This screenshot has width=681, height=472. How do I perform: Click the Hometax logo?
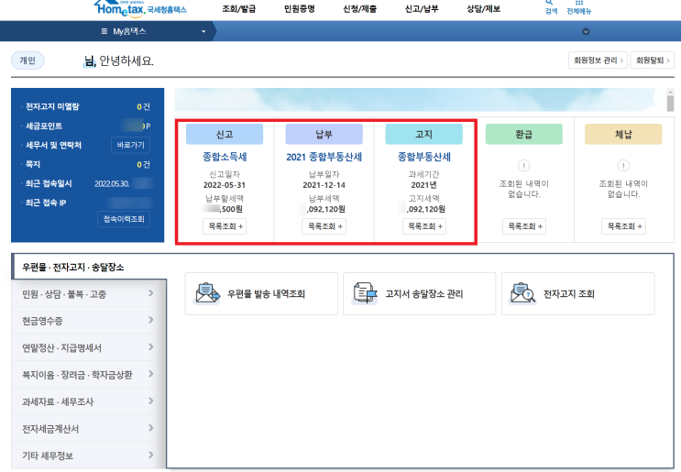(140, 8)
